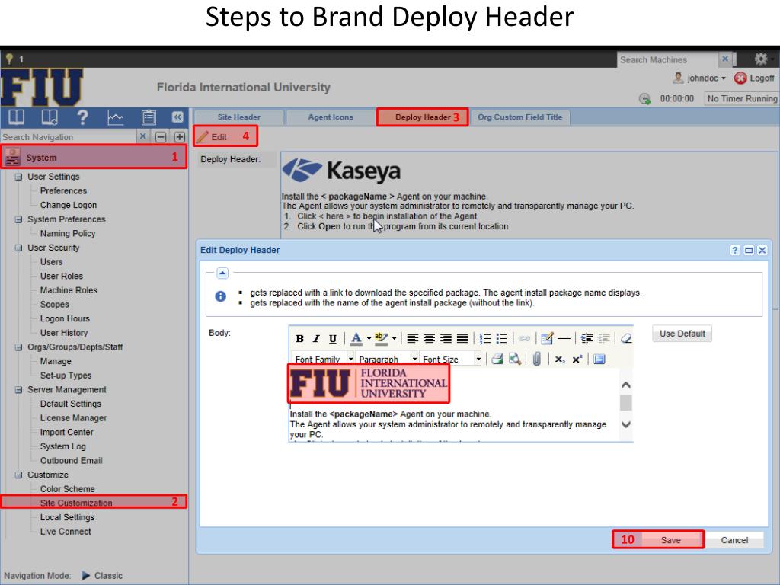This screenshot has width=780, height=585.
Task: Switch to the Agent Icons tab
Action: click(331, 117)
